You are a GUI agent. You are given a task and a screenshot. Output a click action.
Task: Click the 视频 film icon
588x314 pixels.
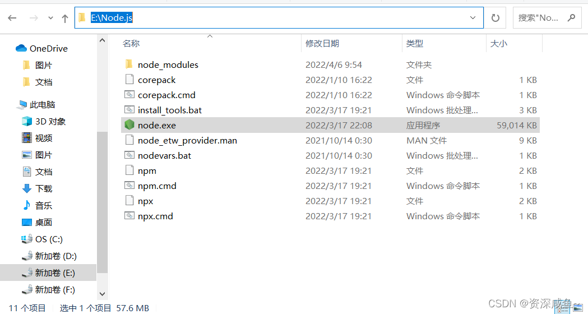point(27,138)
